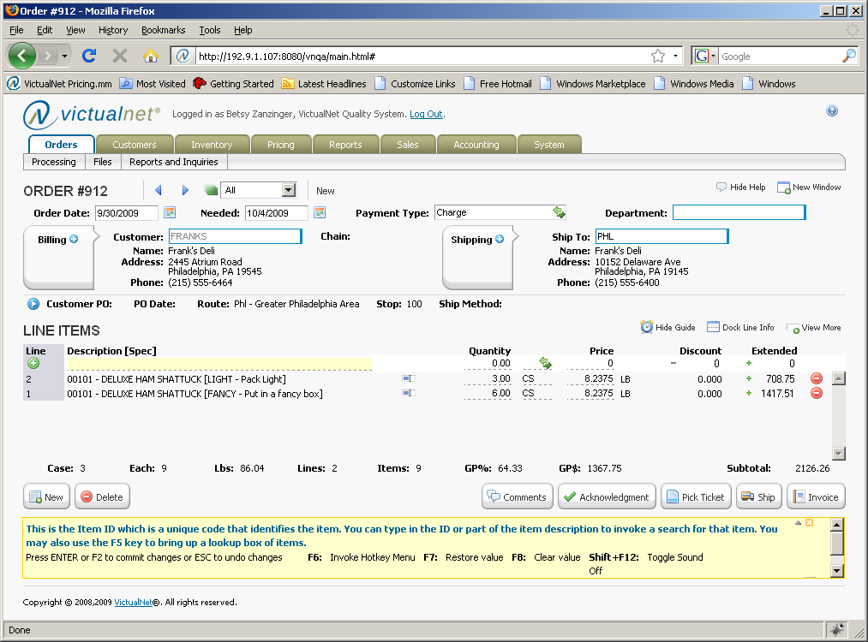Image resolution: width=868 pixels, height=642 pixels.
Task: Expand the Customer PO section arrow
Action: click(x=33, y=304)
